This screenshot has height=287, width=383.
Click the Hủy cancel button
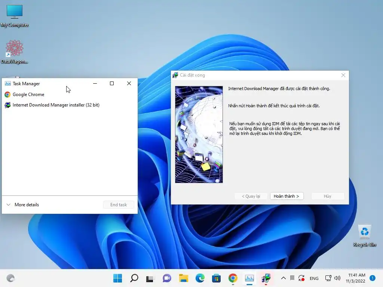coord(328,196)
